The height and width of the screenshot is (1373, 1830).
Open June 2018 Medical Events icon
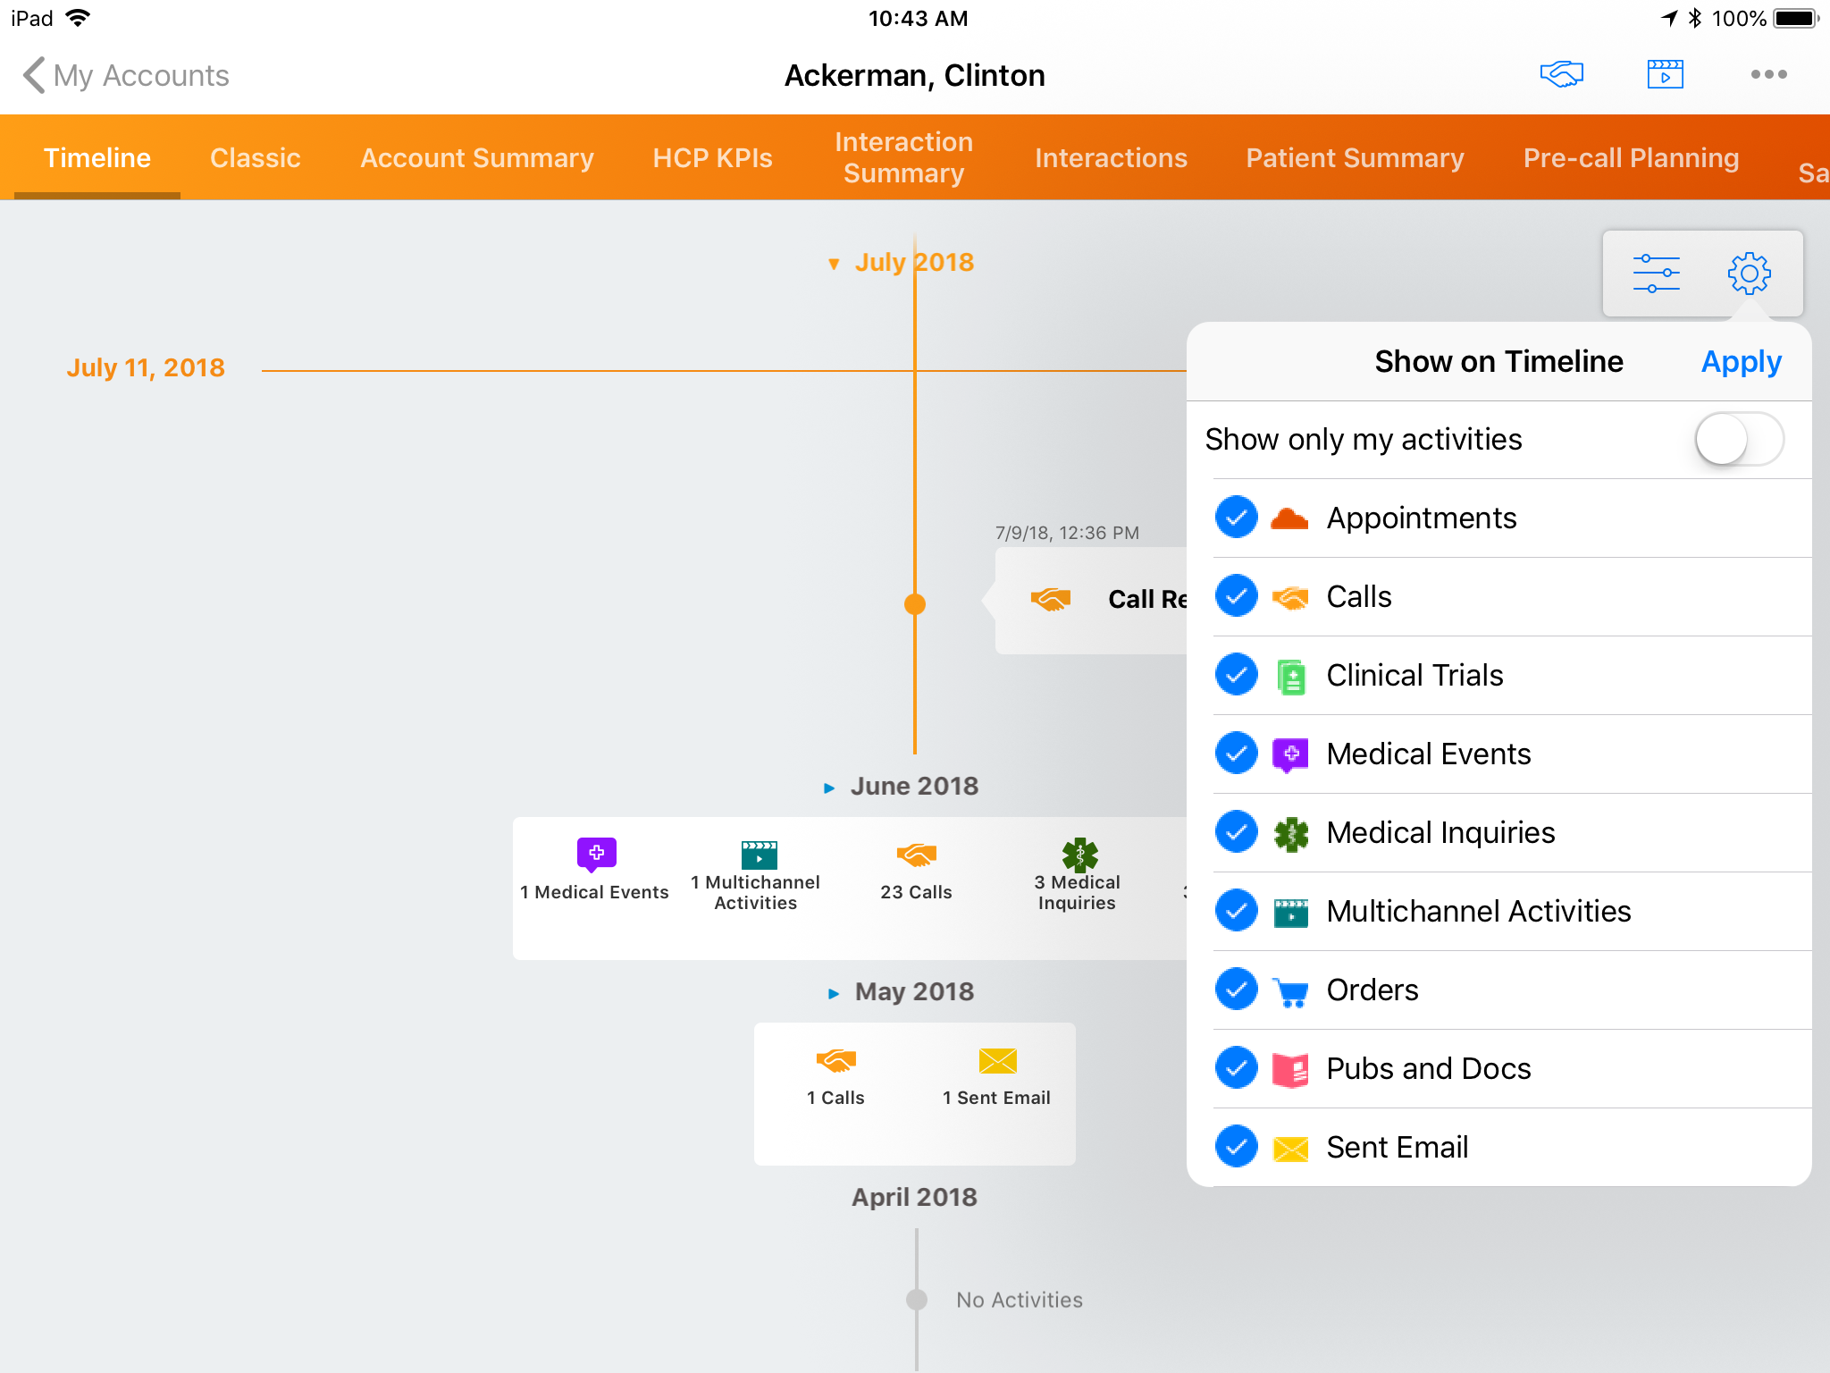coord(596,854)
